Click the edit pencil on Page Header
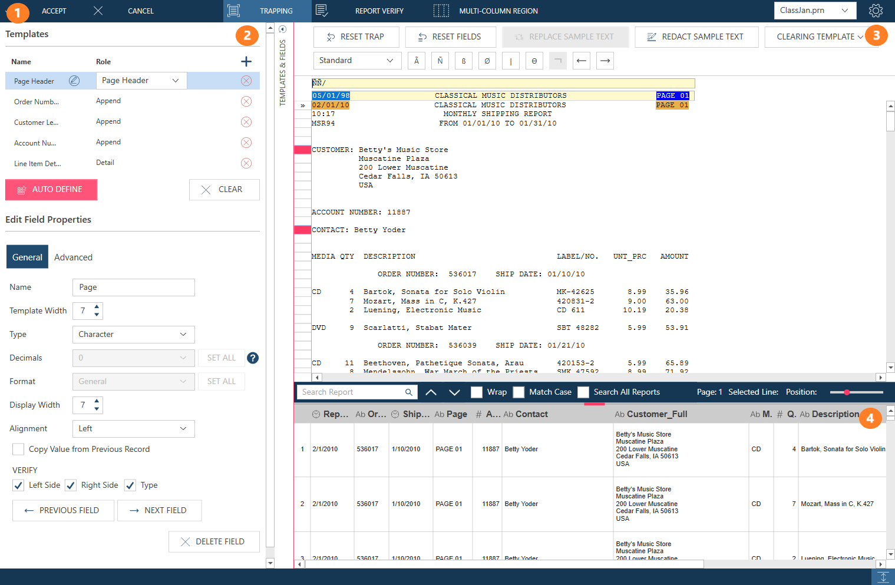 [x=74, y=81]
